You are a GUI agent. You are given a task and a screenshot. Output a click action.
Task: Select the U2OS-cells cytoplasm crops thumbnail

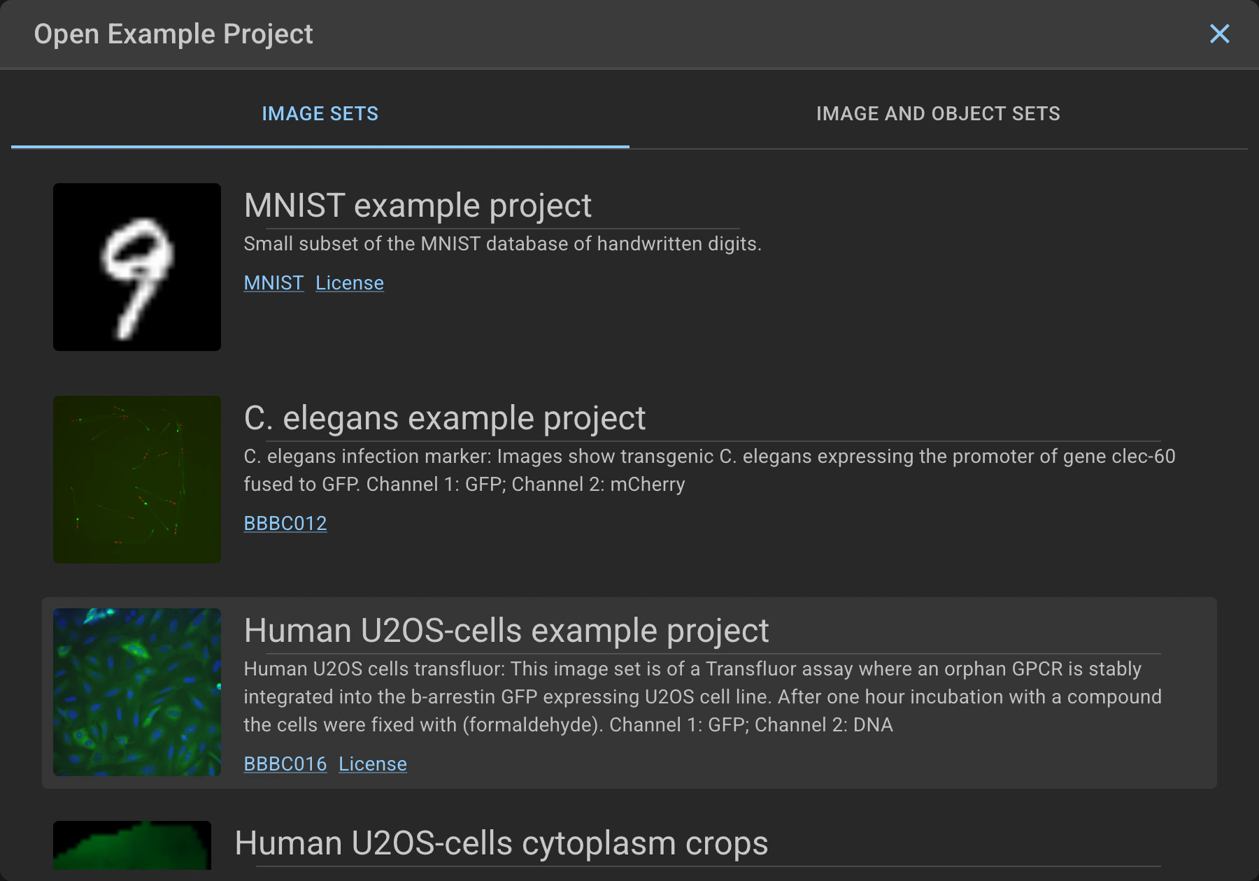(x=132, y=845)
